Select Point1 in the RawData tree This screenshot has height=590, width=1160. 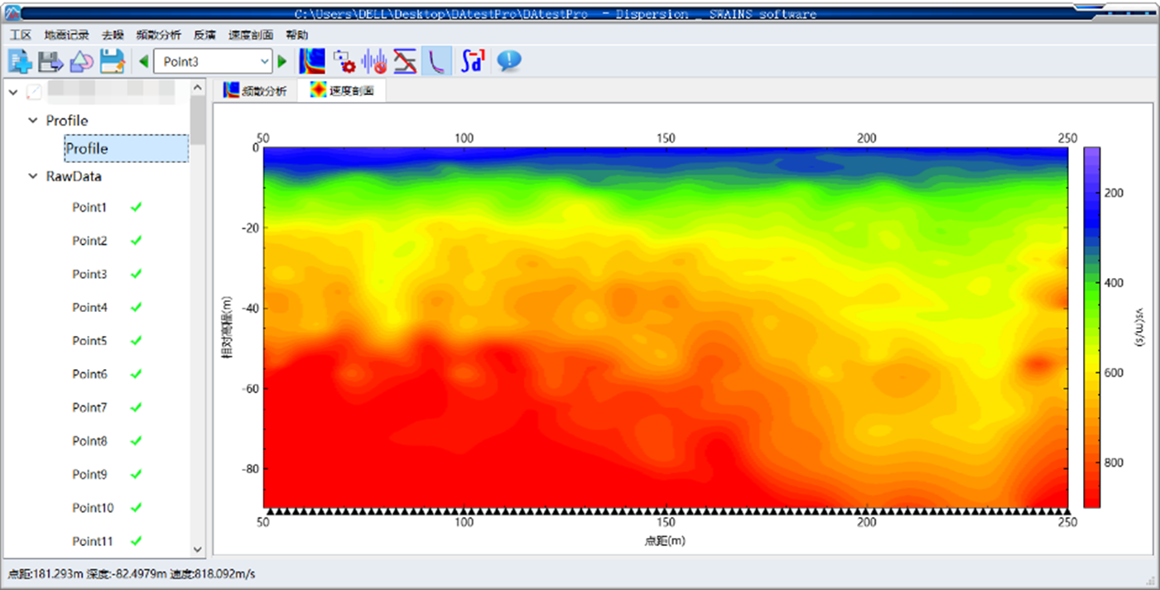89,208
